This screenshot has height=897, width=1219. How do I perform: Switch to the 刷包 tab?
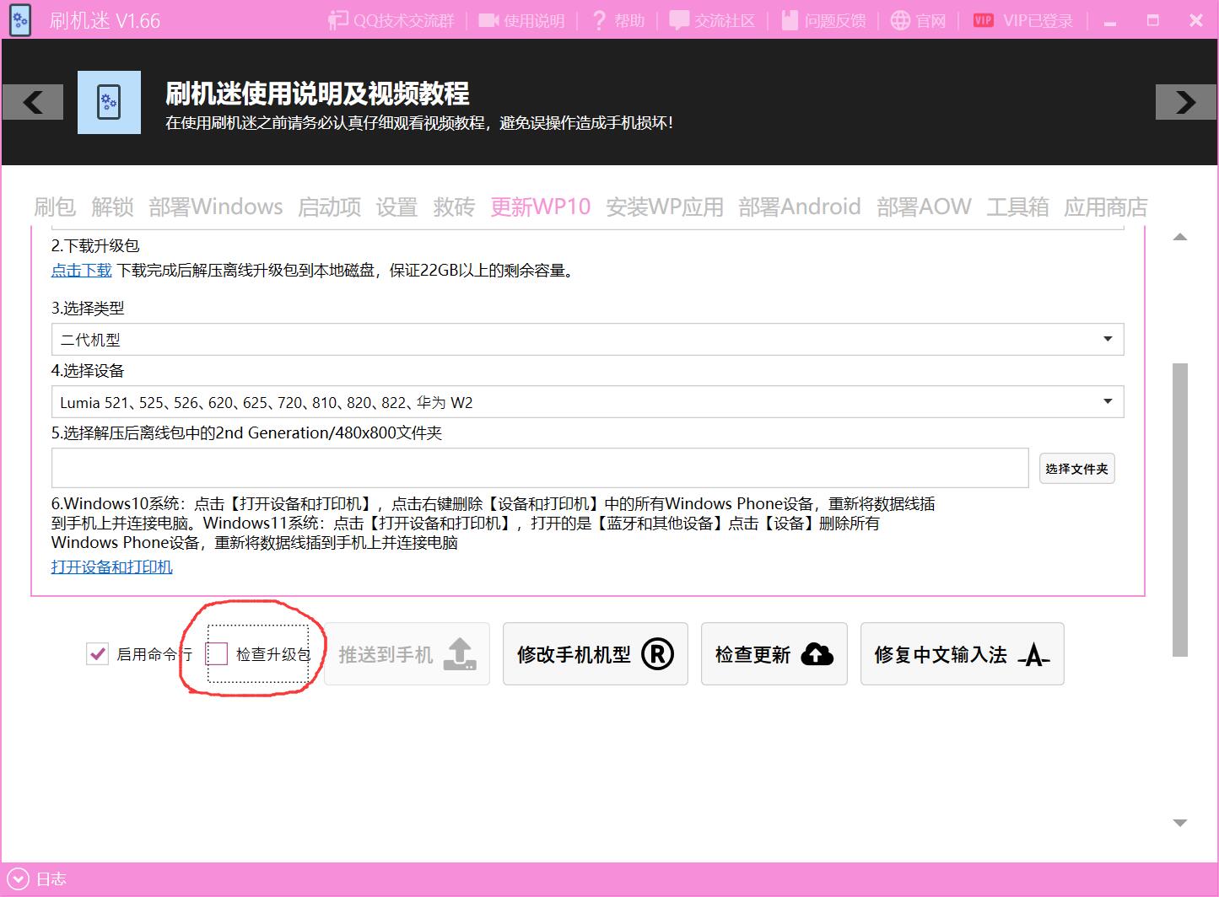coord(55,207)
